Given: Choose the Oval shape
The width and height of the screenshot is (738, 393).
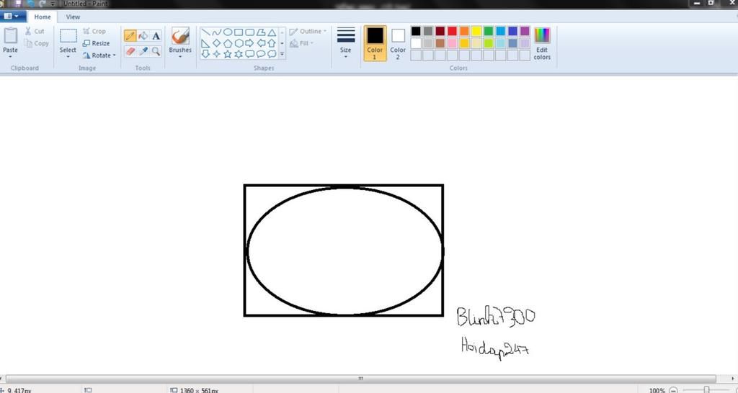Looking at the screenshot, I should click(x=228, y=32).
